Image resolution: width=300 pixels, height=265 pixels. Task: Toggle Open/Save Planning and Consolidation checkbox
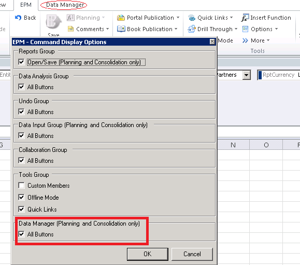click(21, 62)
